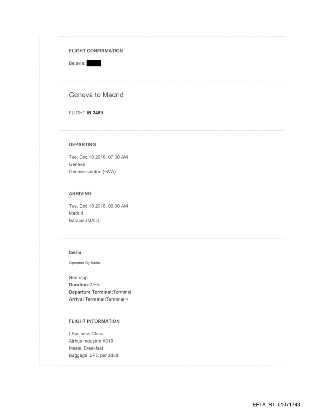Click the ARRIVING section heading
The height and width of the screenshot is (408, 310).
pos(80,194)
